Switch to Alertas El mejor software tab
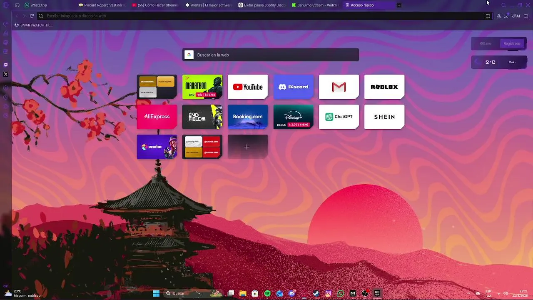This screenshot has width=533, height=300. click(208, 5)
